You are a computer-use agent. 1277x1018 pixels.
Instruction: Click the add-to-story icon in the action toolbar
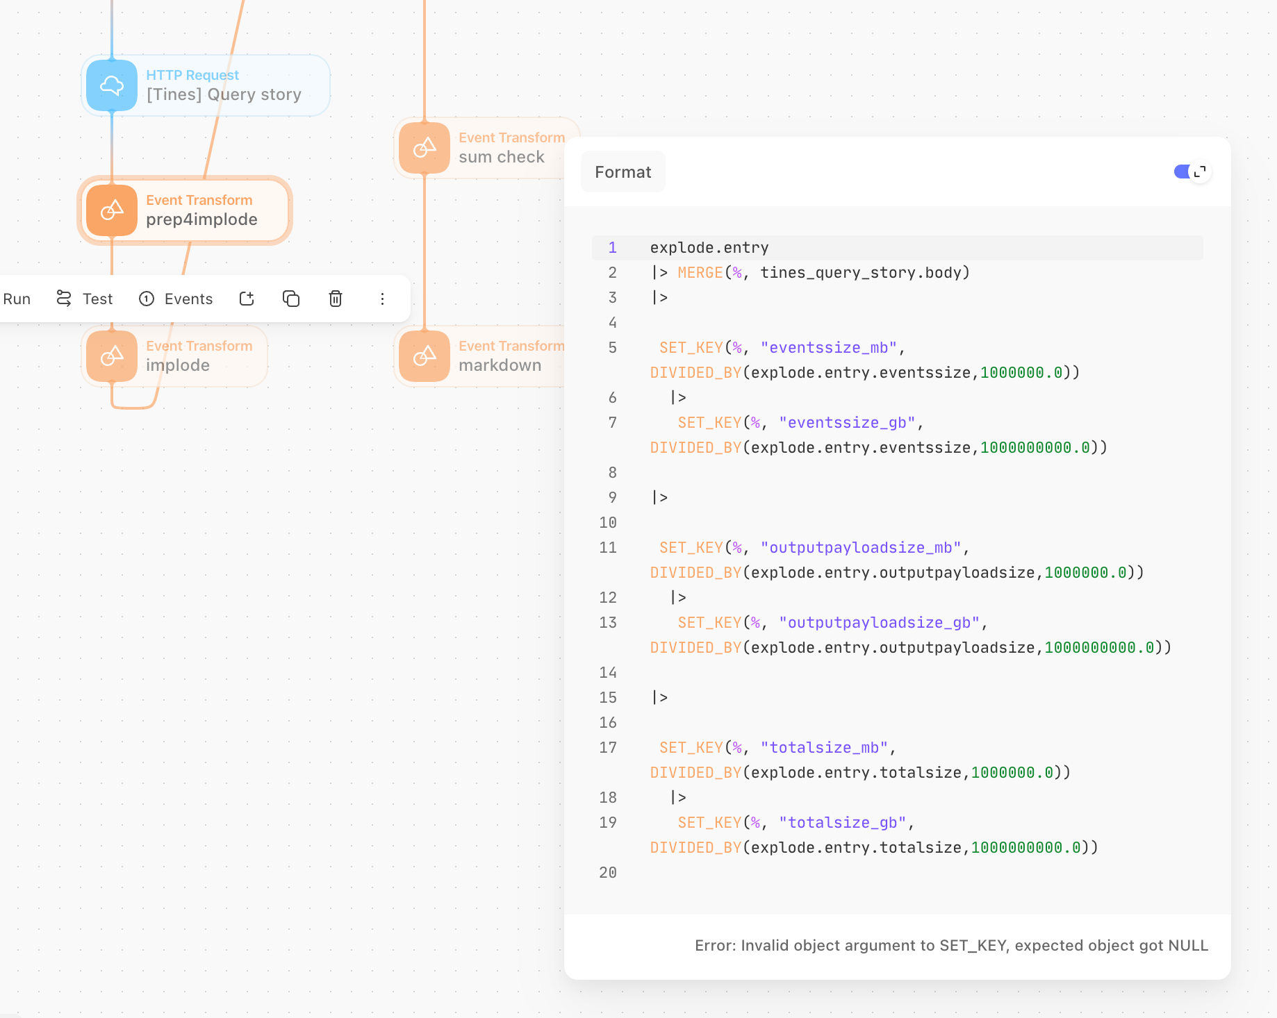pyautogui.click(x=247, y=299)
